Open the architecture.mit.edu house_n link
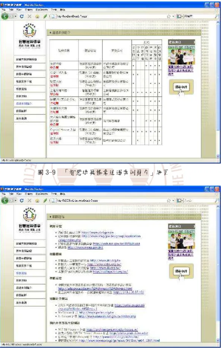Screen dimensions: 221x348 (x=112, y=330)
